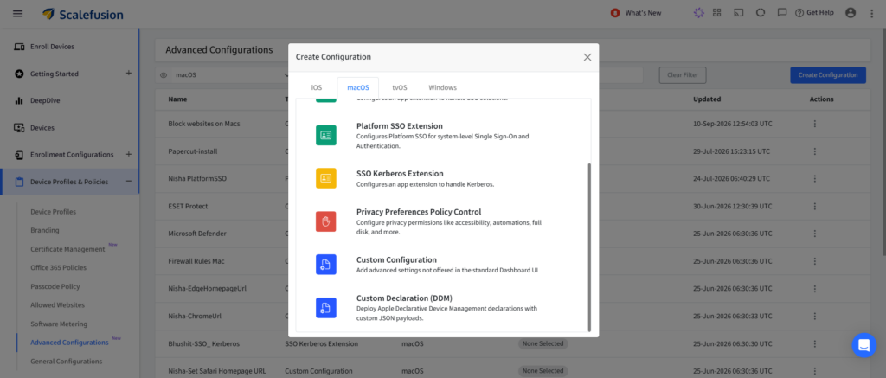Image resolution: width=886 pixels, height=378 pixels.
Task: Click the None Selected badge in Bhushit row
Action: [x=543, y=343]
